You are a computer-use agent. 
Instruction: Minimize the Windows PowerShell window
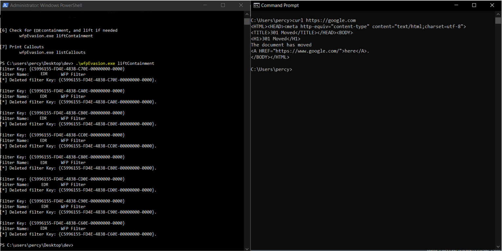[x=205, y=5]
